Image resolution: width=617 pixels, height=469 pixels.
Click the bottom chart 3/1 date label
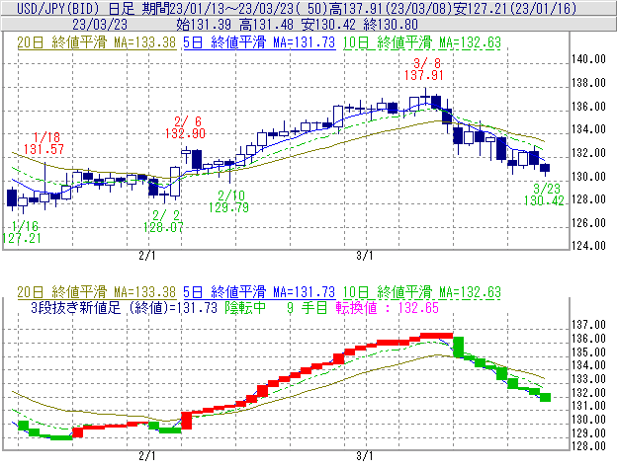(x=365, y=456)
